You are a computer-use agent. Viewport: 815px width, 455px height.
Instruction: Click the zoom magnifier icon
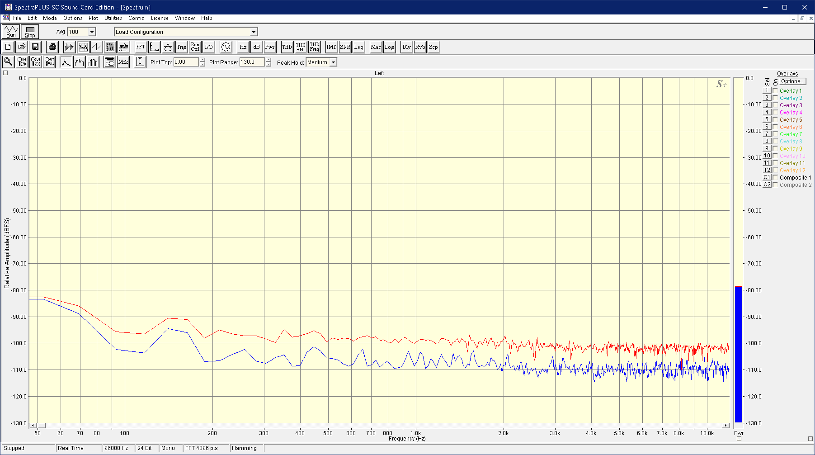coord(8,62)
